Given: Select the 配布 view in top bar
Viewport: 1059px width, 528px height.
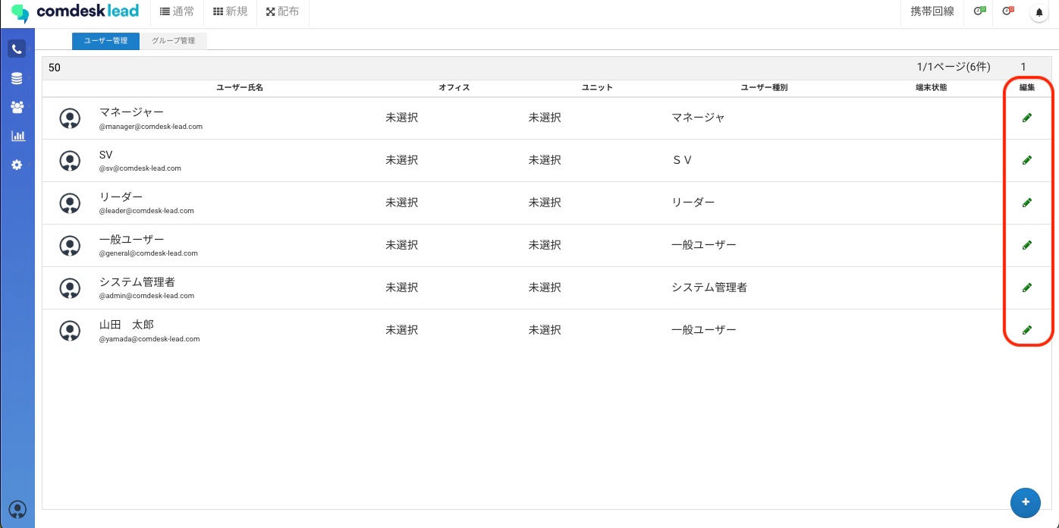Looking at the screenshot, I should pos(283,12).
